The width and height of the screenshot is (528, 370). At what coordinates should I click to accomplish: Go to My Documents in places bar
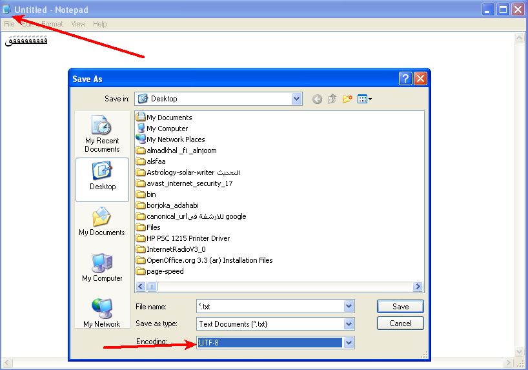pos(102,221)
